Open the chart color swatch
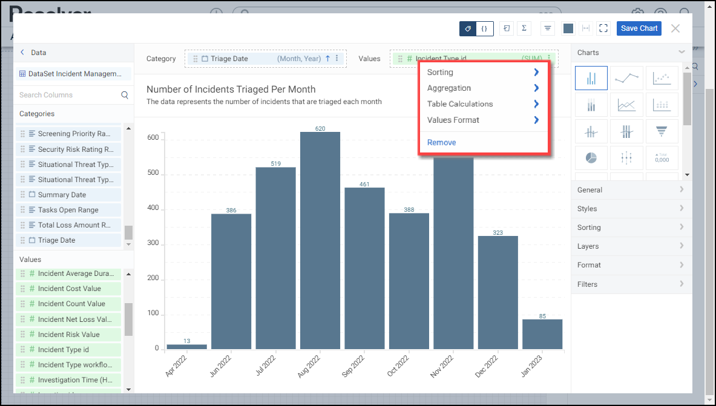Screen dimensions: 716x406 [568, 28]
